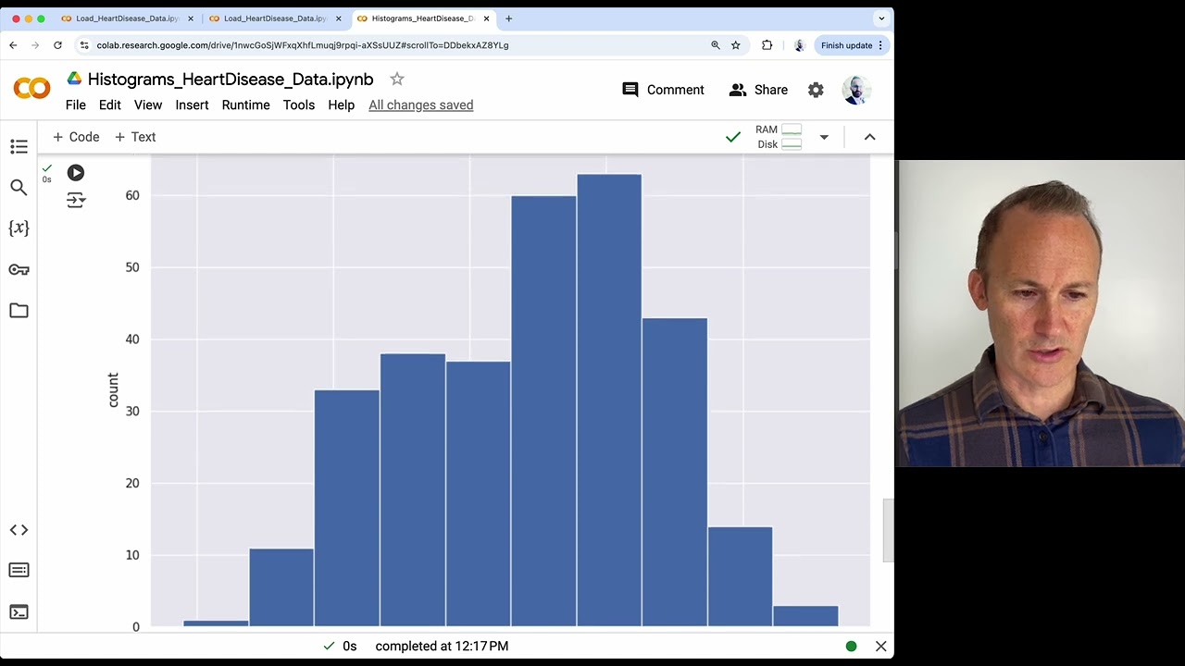1185x666 pixels.
Task: Open the command palette icon
Action: pyautogui.click(x=19, y=570)
